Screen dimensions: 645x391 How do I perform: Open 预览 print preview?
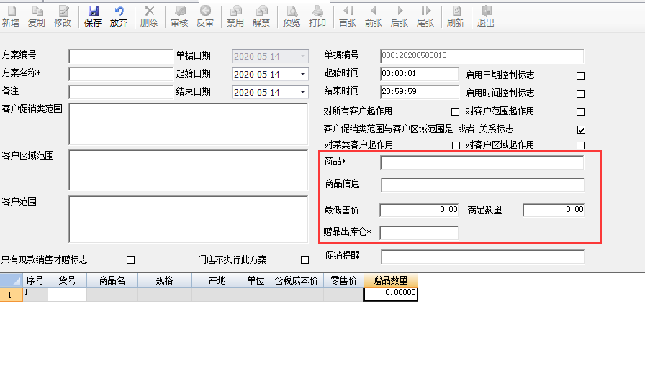point(292,17)
